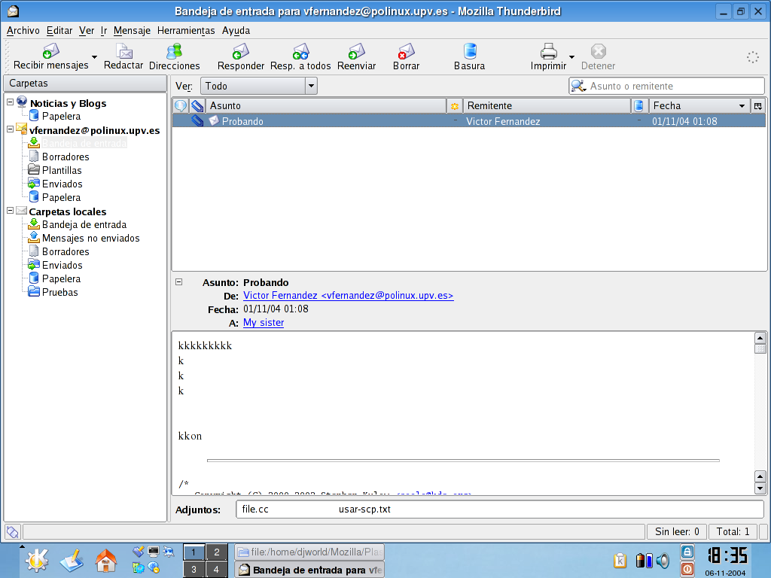
Task: Open the KDE K menu
Action: (37, 560)
